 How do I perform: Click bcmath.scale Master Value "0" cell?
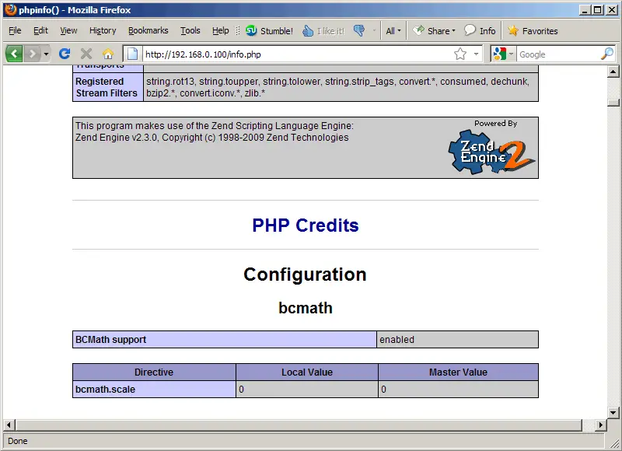point(458,389)
